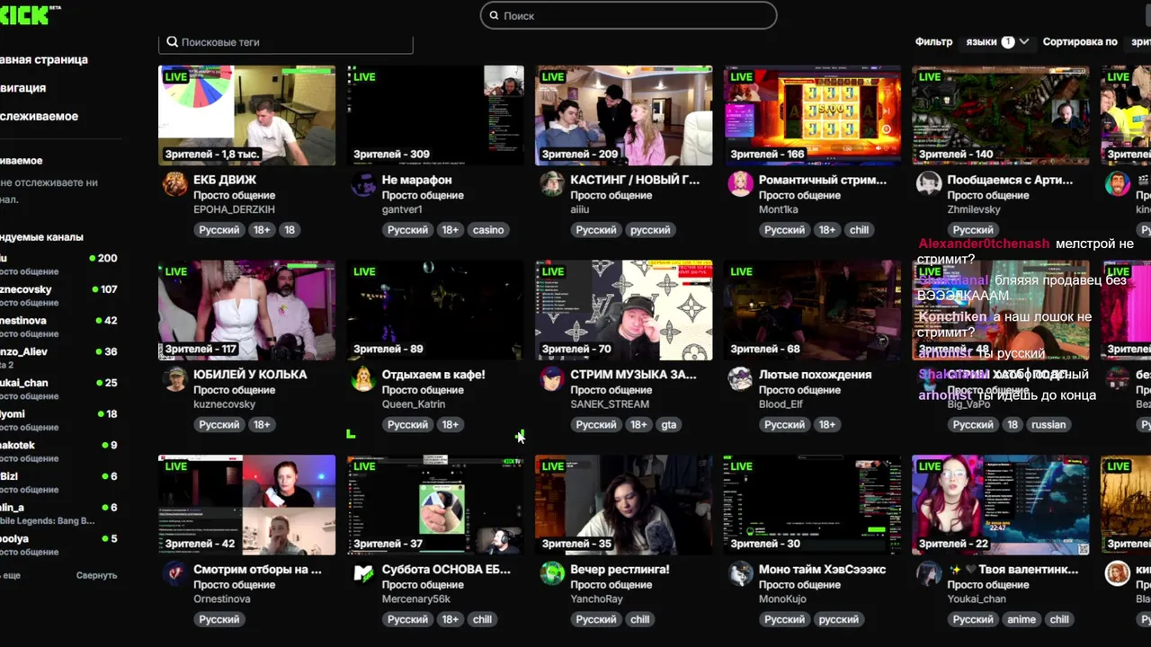Open Zhmilevsky channel avatar

pyautogui.click(x=929, y=184)
